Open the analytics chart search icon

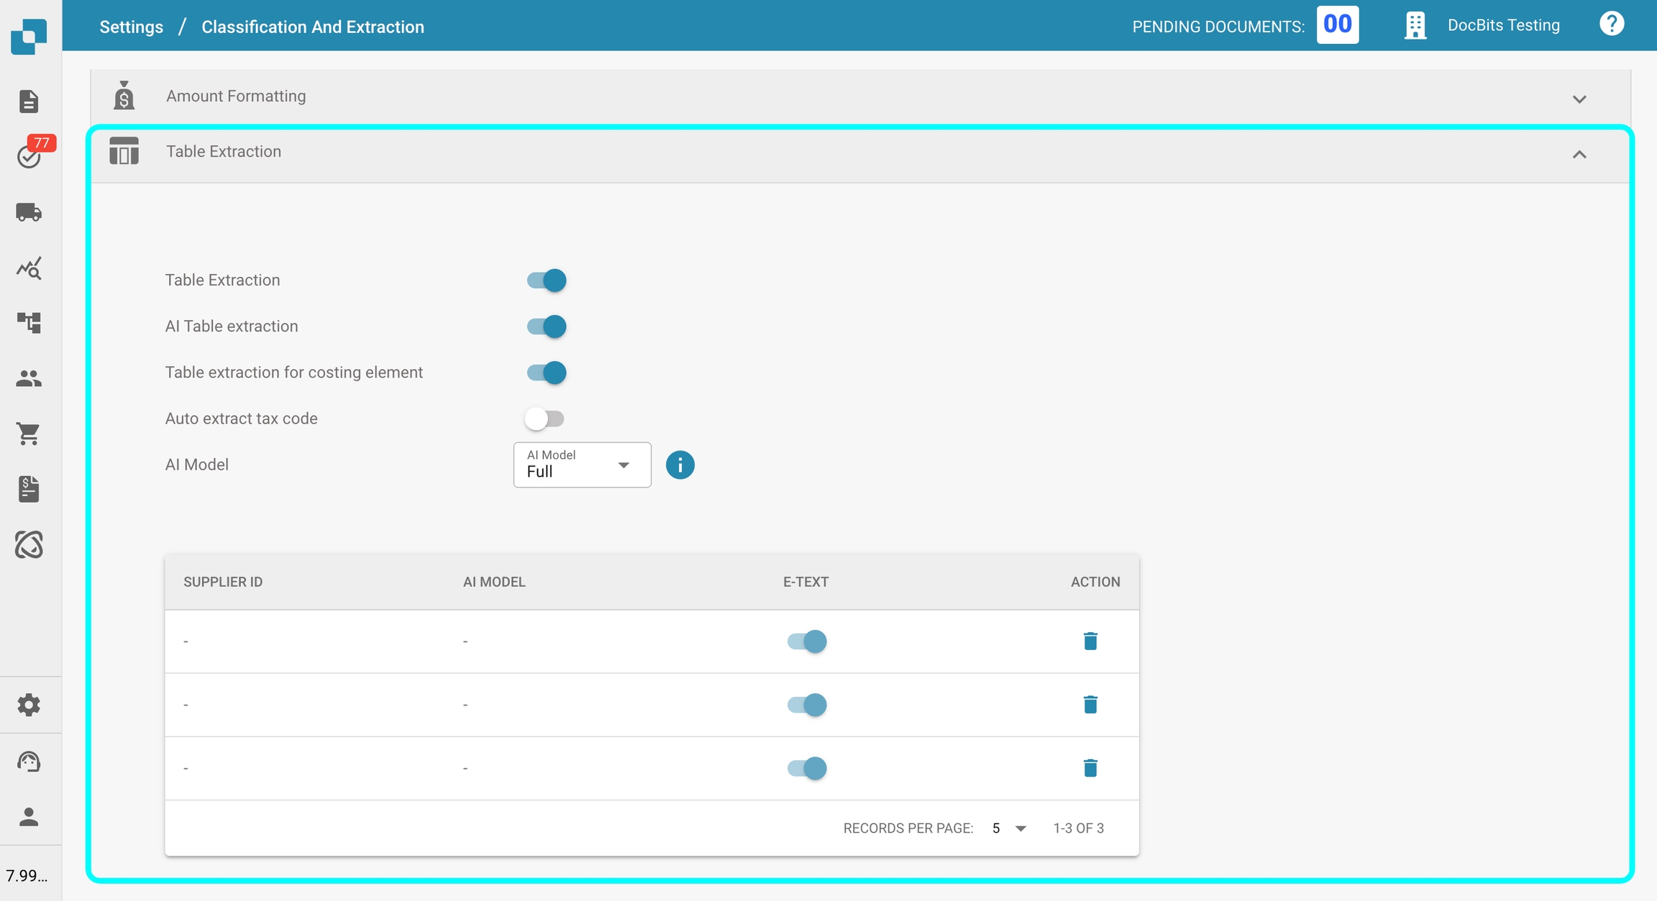tap(29, 268)
